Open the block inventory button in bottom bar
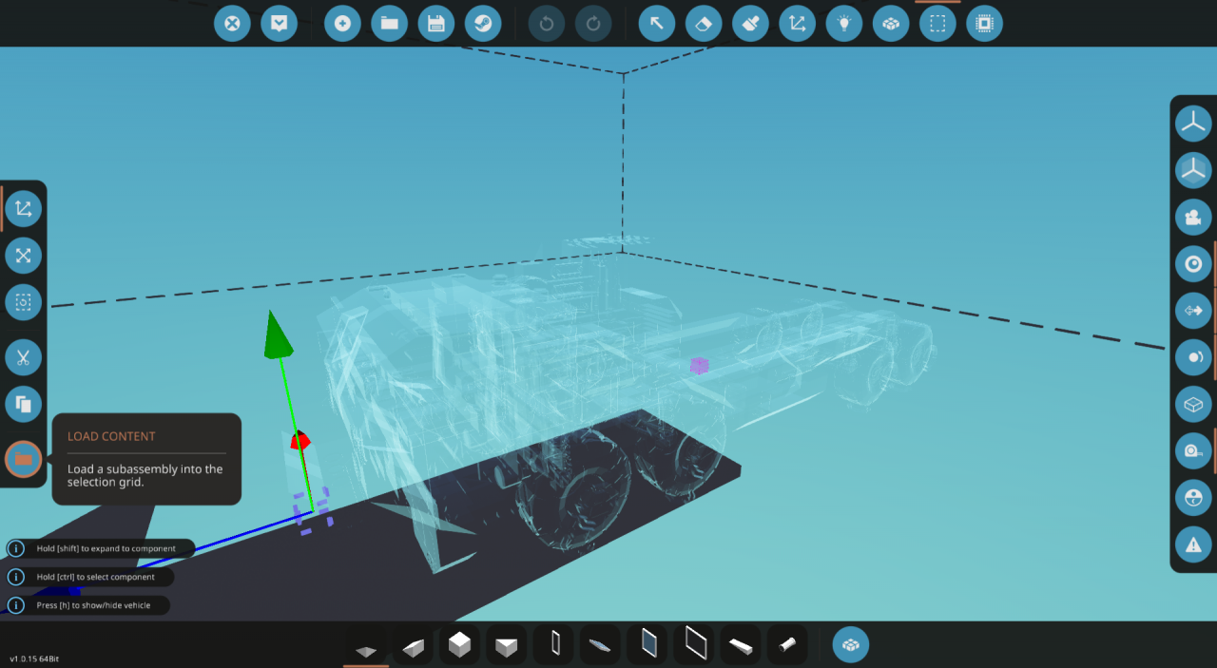The height and width of the screenshot is (668, 1217). 851,645
